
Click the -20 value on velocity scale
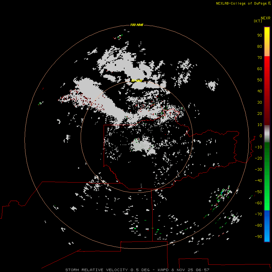(x=258, y=158)
